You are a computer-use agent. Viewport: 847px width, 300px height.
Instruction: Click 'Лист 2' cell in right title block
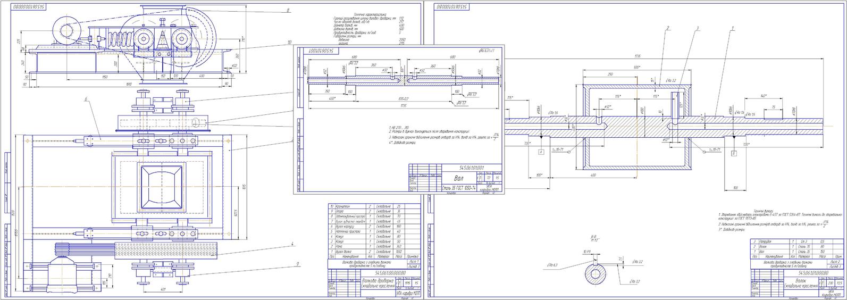(x=836, y=261)
